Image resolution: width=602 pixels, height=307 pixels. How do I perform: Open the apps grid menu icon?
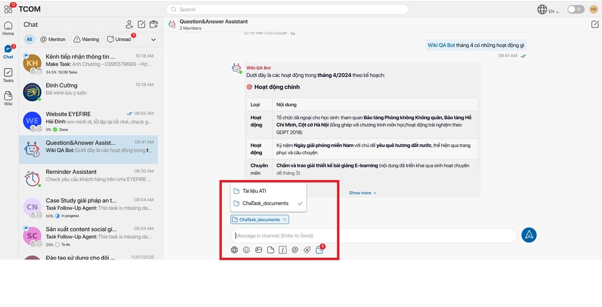(x=8, y=9)
